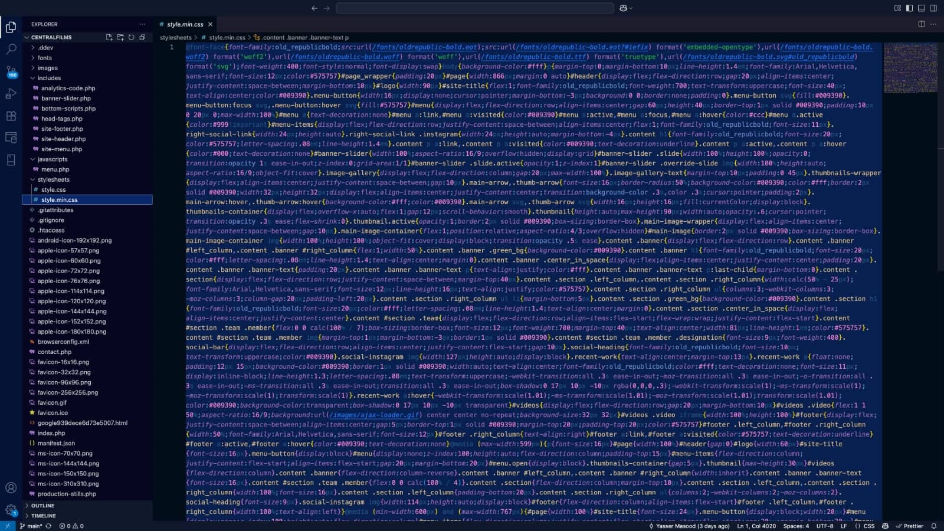Refresh the Explorer file tree
Screen dimensions: 944x531
pos(131,37)
